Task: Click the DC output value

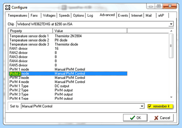Action: pyautogui.click(x=62, y=86)
